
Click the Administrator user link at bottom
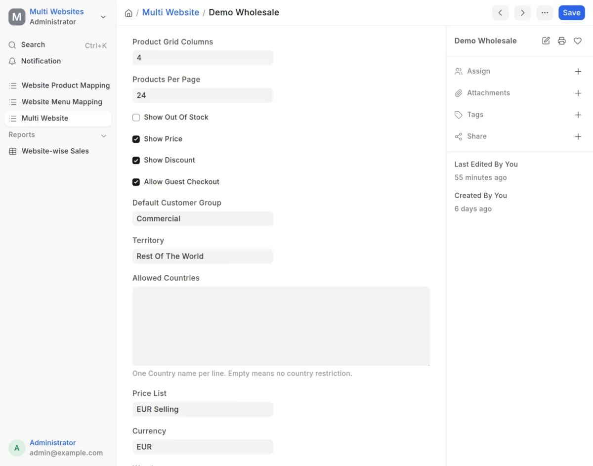click(53, 443)
